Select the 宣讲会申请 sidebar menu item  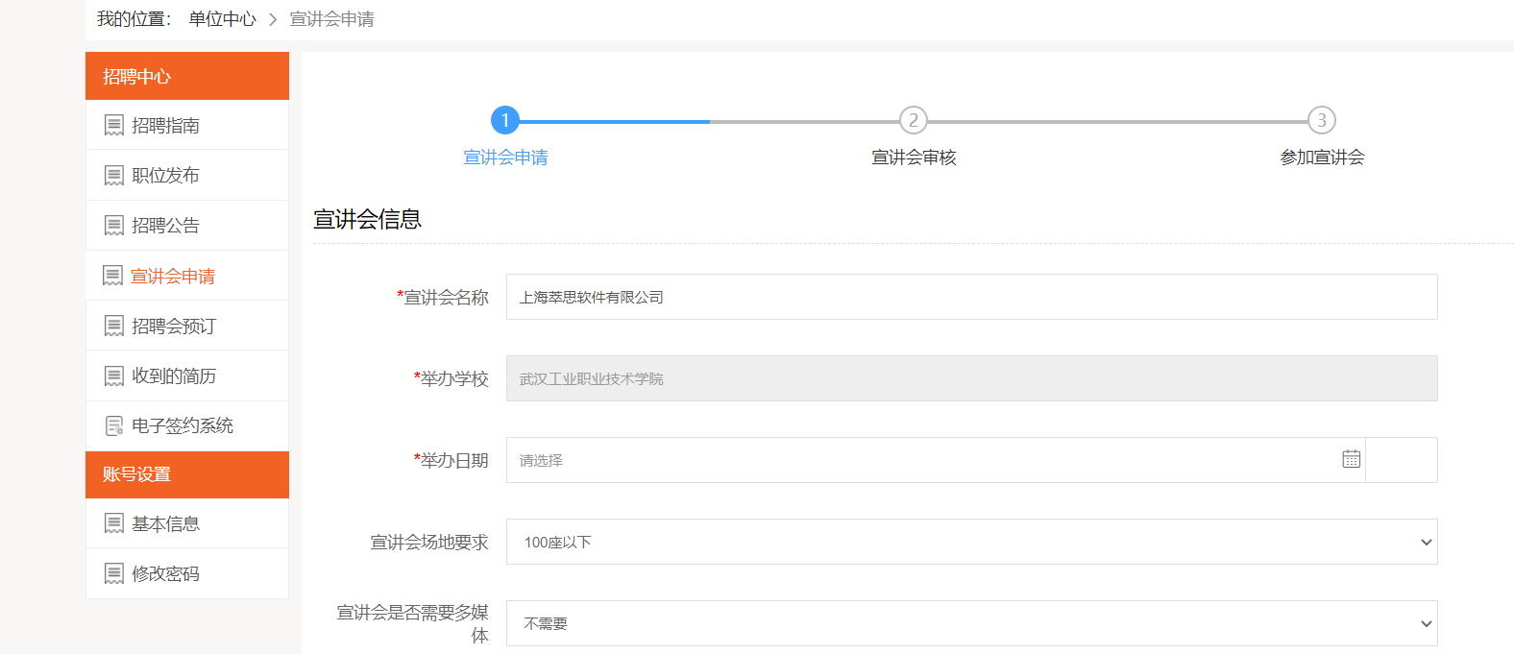pos(173,277)
